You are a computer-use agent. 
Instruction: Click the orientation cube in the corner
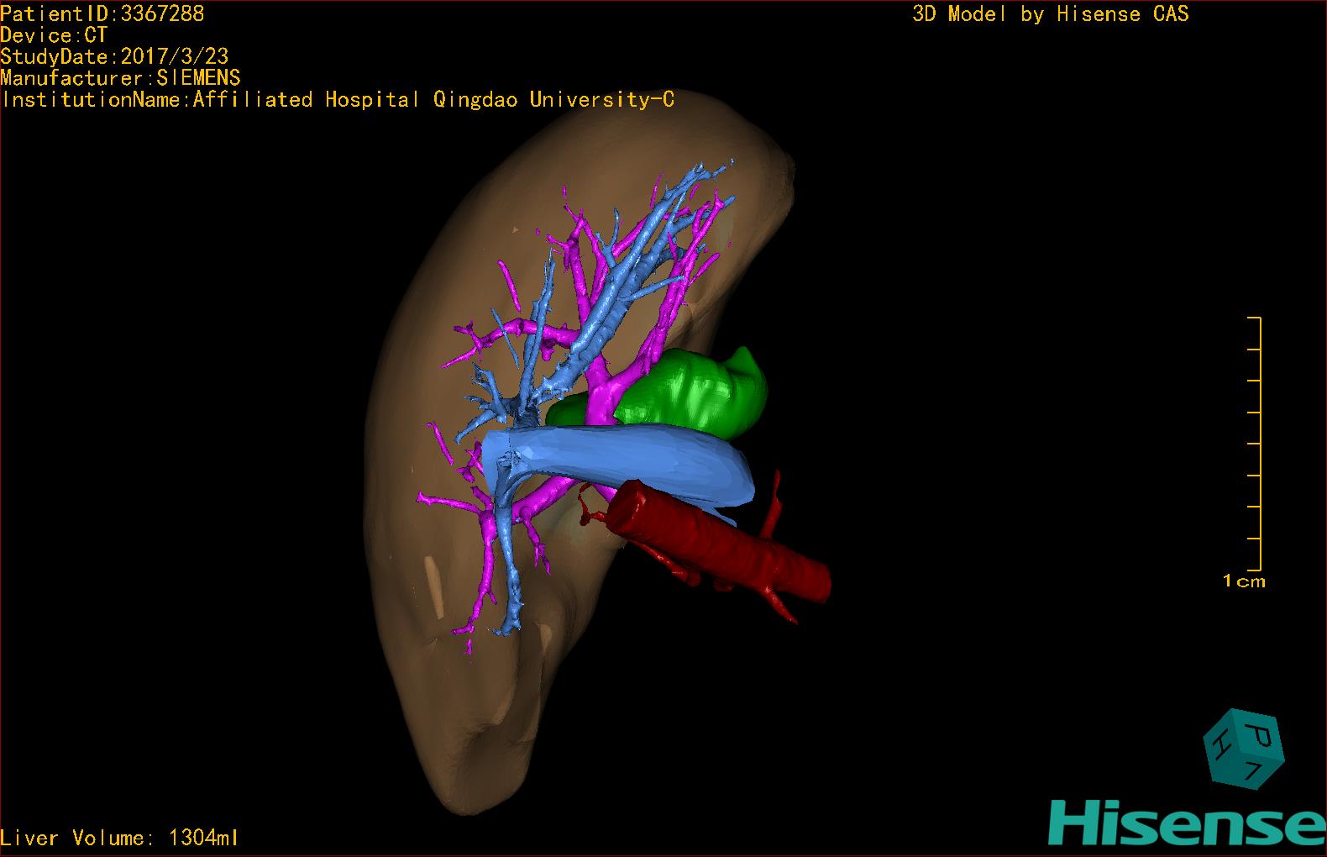click(x=1244, y=749)
